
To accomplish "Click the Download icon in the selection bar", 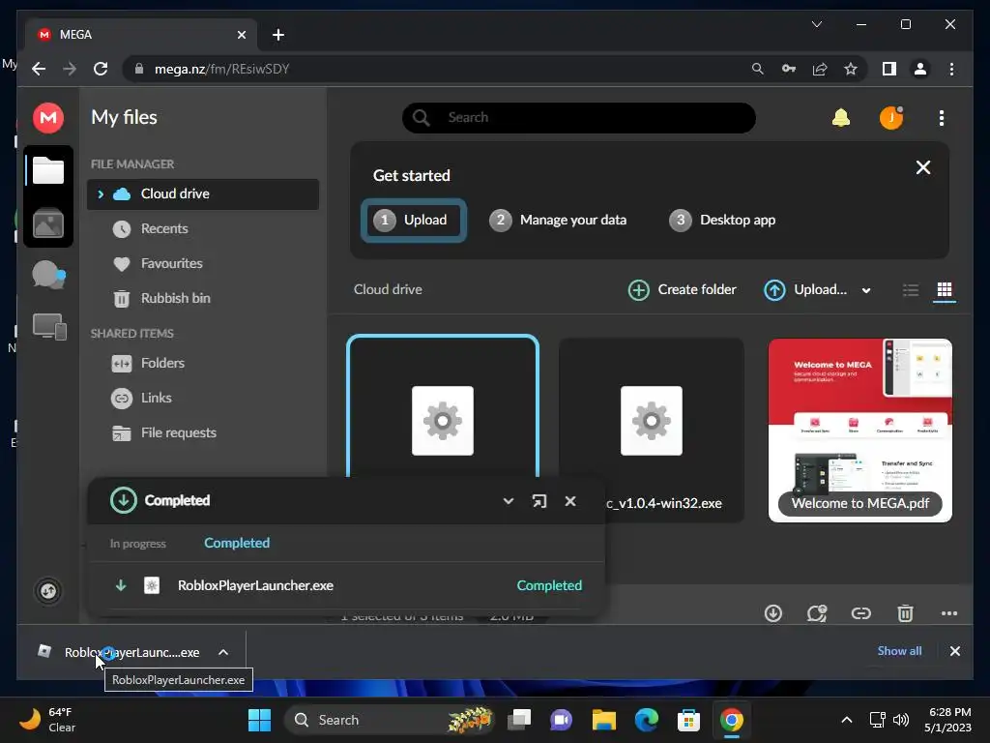I will [773, 613].
